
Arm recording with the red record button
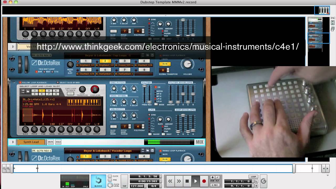click(x=204, y=181)
